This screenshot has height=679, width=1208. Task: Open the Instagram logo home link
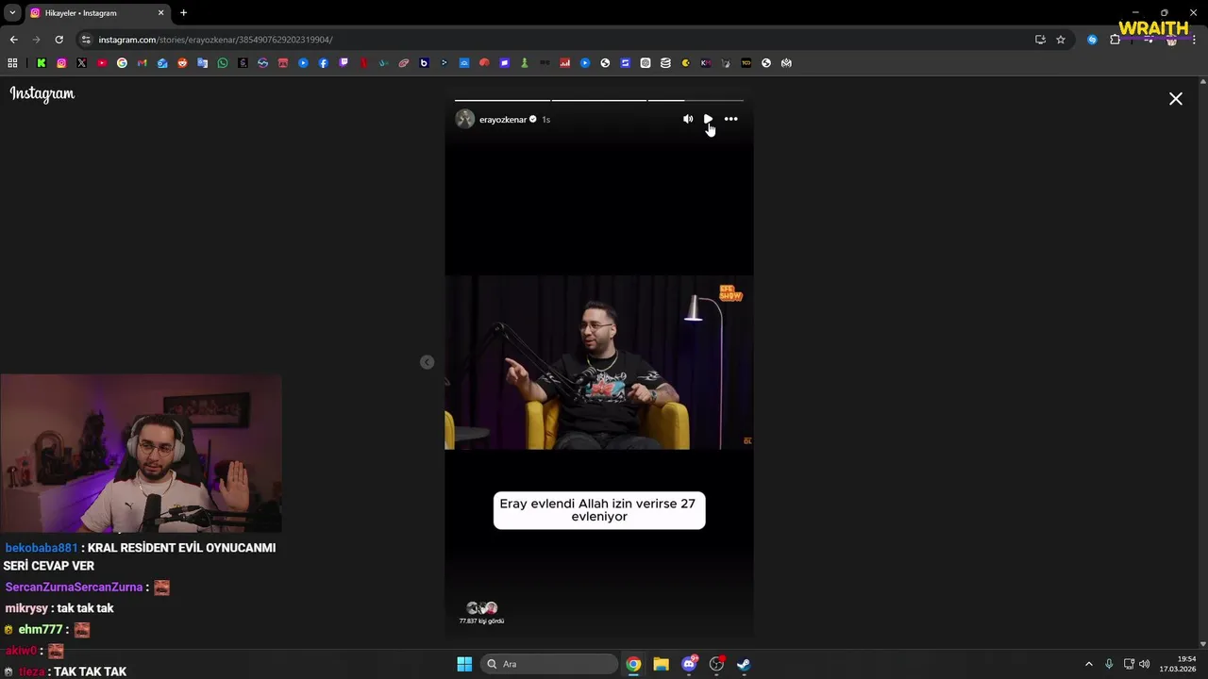[42, 93]
